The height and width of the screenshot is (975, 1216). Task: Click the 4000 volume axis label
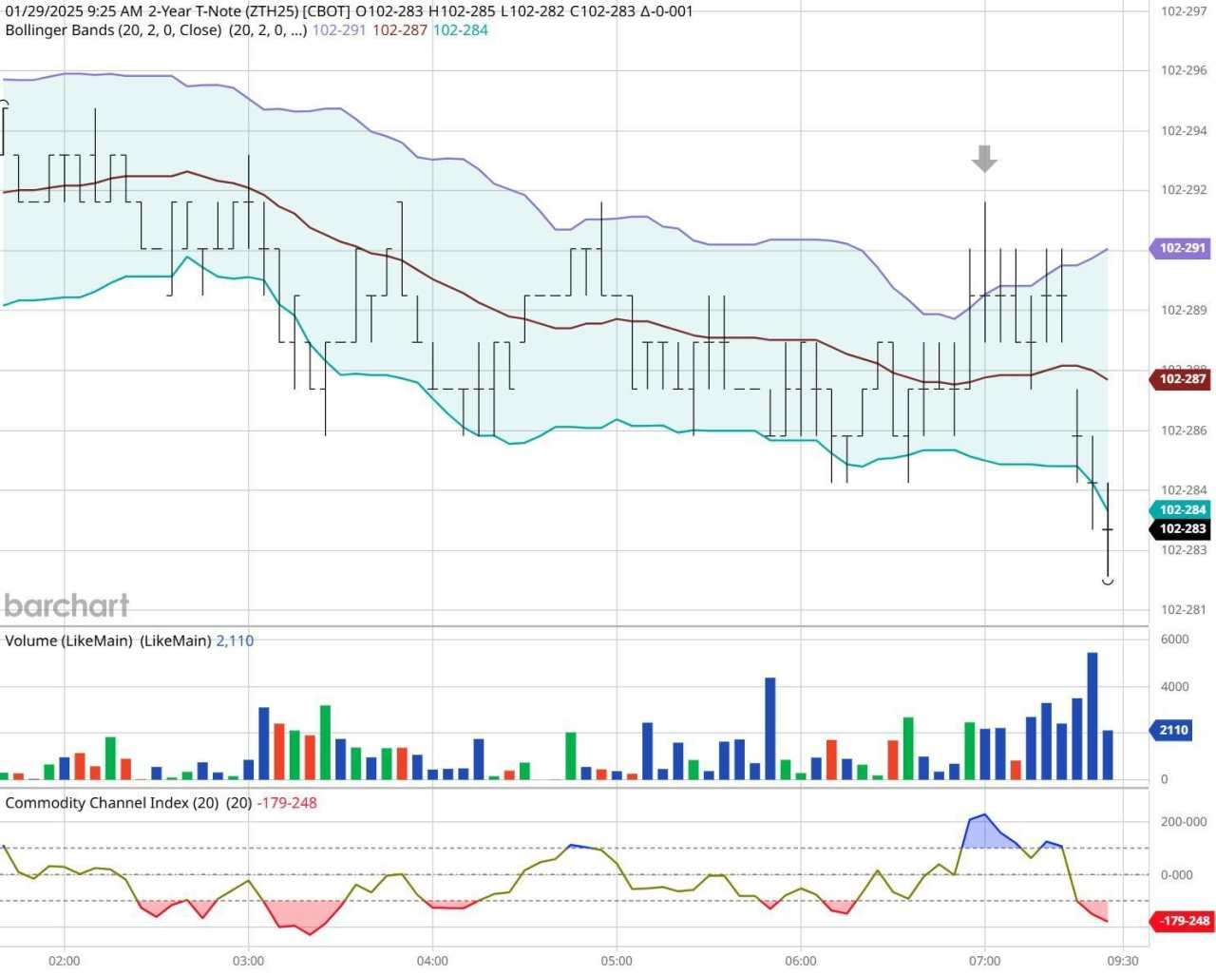click(1175, 687)
